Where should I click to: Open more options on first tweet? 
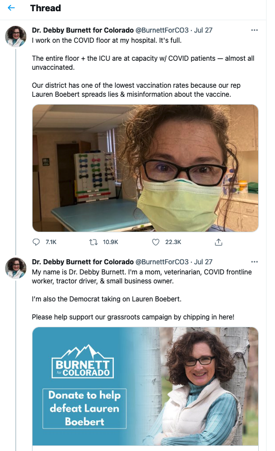[254, 30]
